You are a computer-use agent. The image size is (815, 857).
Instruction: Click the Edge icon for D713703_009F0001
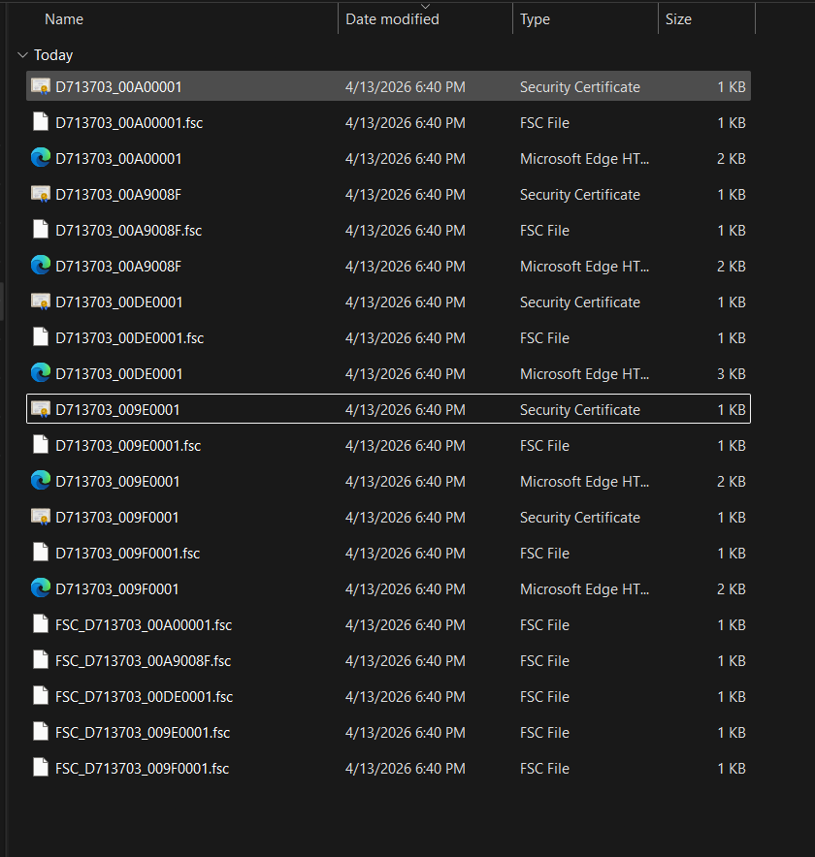click(x=41, y=589)
